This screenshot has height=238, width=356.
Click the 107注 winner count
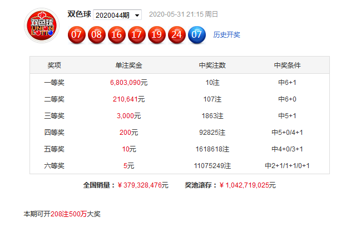(212, 99)
